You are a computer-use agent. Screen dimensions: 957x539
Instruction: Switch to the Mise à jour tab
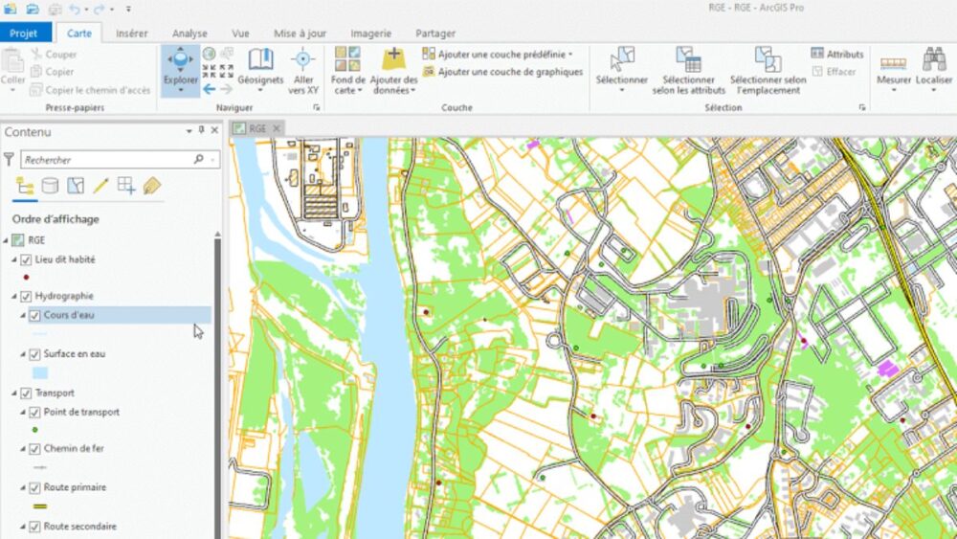[300, 34]
